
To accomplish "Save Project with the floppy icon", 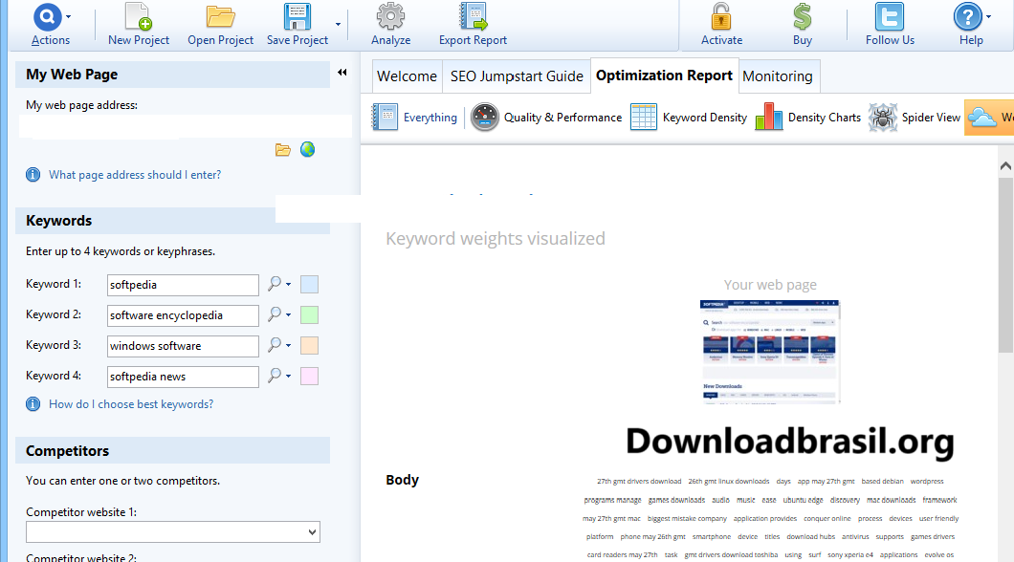I will [x=298, y=17].
